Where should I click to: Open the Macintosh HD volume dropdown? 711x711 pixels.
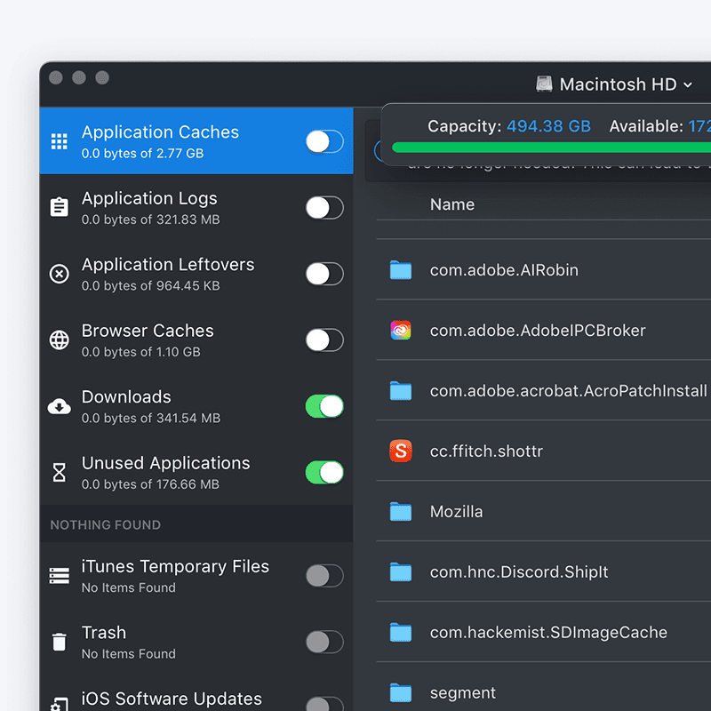click(614, 84)
